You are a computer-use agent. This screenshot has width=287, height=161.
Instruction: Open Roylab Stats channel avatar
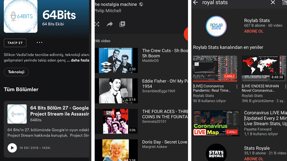[216, 26]
